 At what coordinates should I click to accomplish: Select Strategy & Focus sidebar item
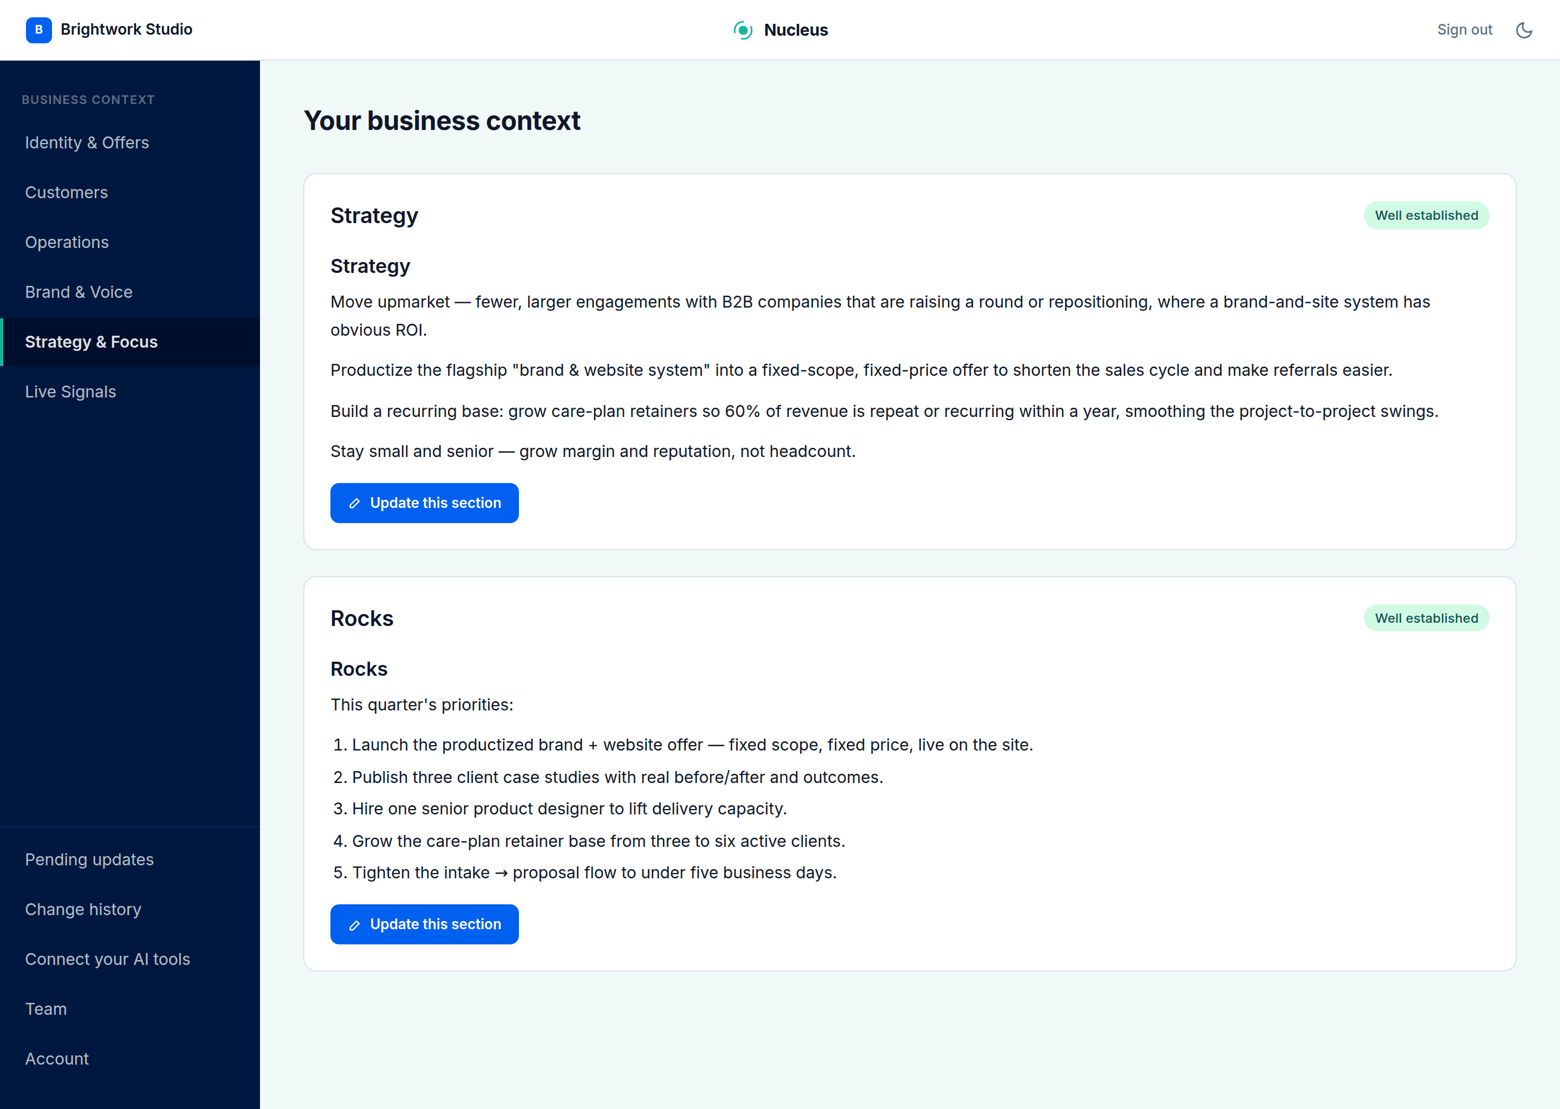(x=130, y=342)
